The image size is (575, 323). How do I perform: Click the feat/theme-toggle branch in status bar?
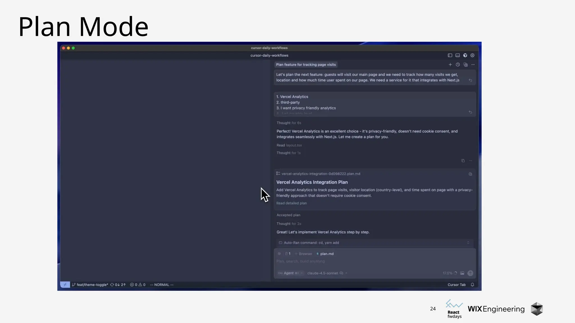pyautogui.click(x=90, y=285)
